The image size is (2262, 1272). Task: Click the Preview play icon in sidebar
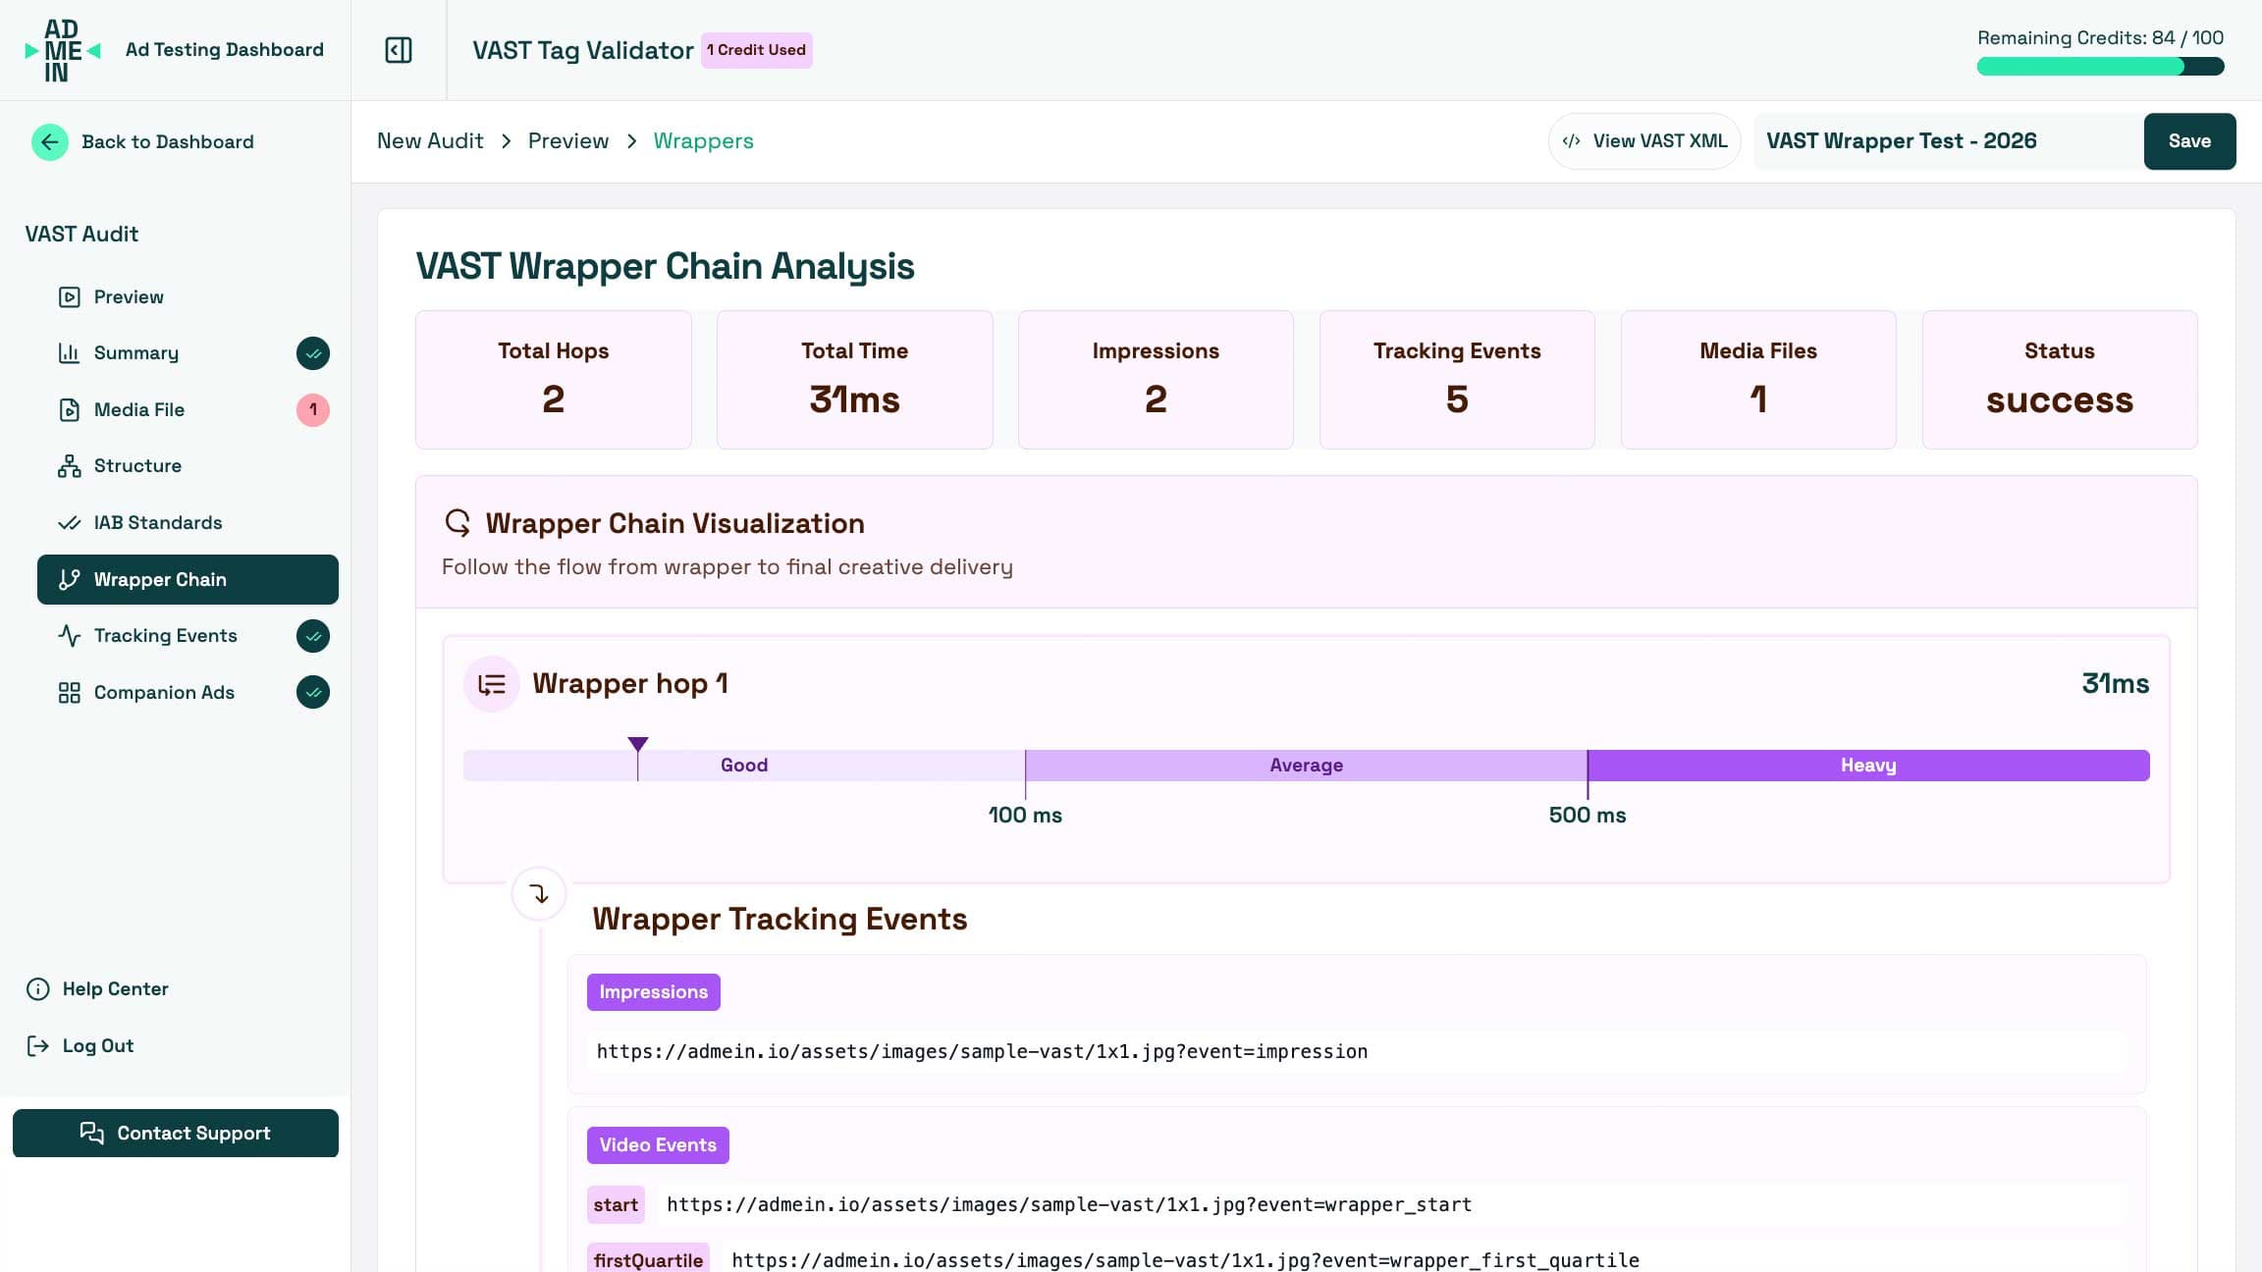(x=69, y=296)
